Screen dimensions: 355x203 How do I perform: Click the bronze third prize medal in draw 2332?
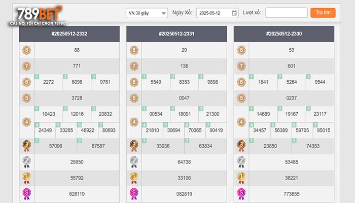(26, 146)
